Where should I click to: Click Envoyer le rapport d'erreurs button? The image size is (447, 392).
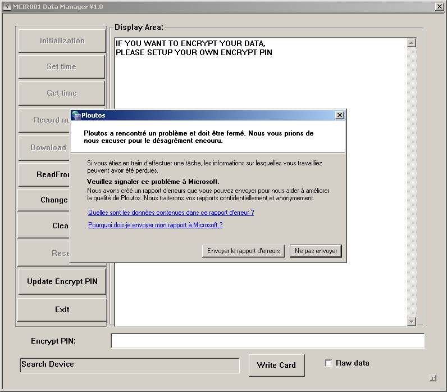click(x=243, y=251)
